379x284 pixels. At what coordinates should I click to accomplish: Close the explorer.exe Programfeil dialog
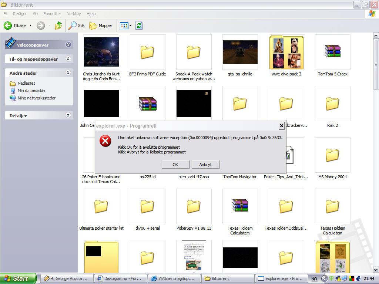click(x=281, y=126)
